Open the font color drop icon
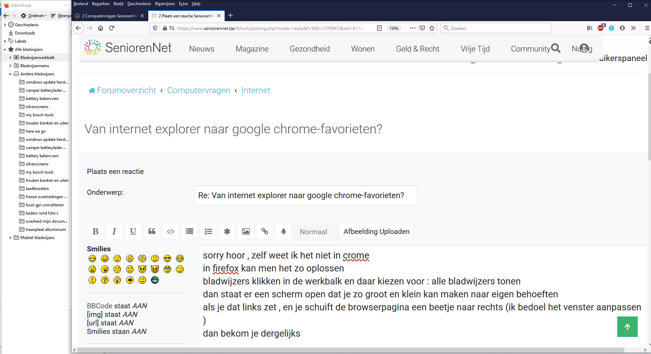 [x=283, y=232]
